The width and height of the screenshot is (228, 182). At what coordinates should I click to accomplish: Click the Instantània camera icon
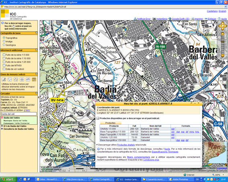pyautogui.click(x=154, y=19)
